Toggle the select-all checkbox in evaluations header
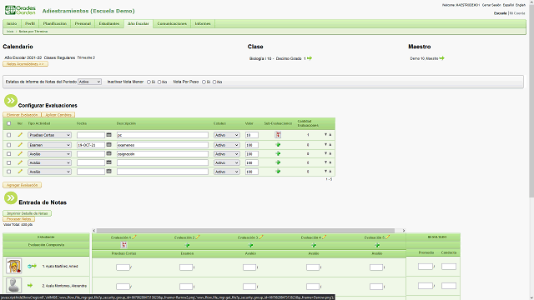The height and width of the screenshot is (300, 534). (9, 123)
